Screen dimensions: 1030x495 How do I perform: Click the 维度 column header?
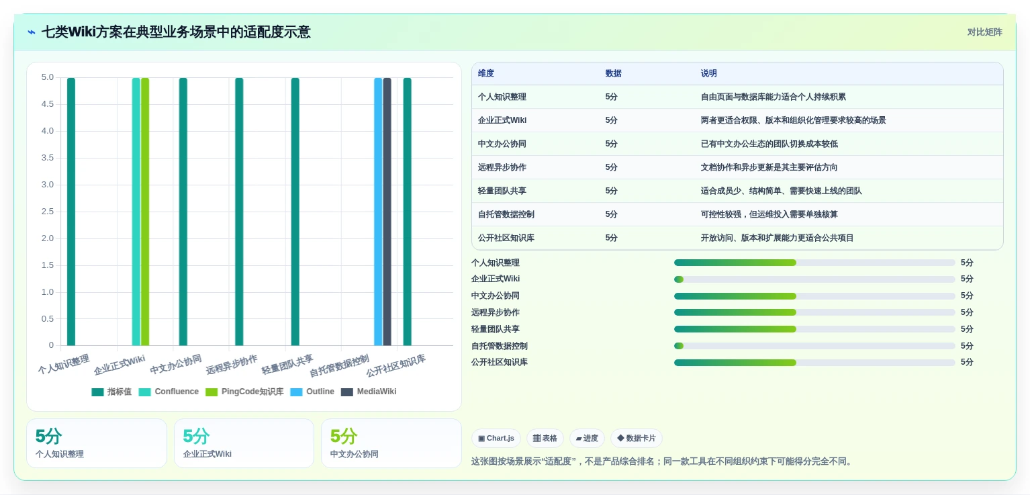(486, 73)
